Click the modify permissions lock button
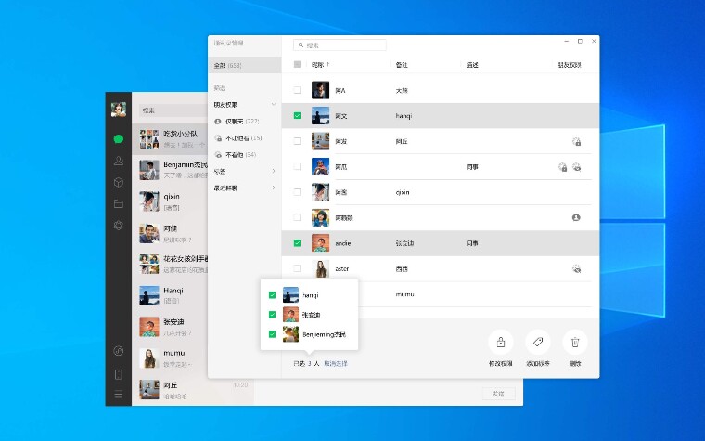 tap(500, 342)
